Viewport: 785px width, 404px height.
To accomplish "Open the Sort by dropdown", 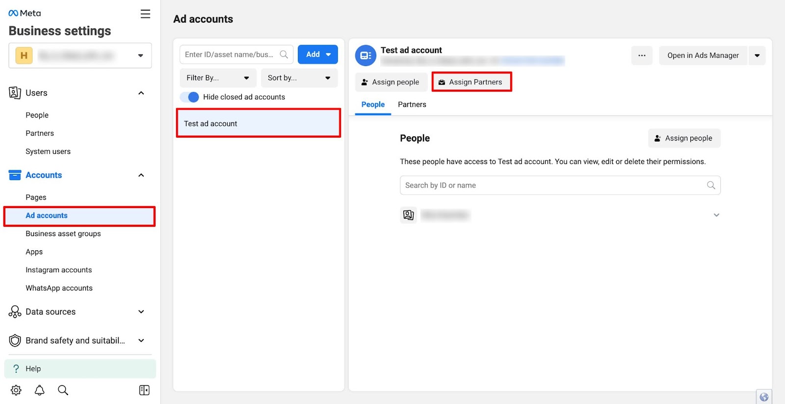I will tap(299, 78).
